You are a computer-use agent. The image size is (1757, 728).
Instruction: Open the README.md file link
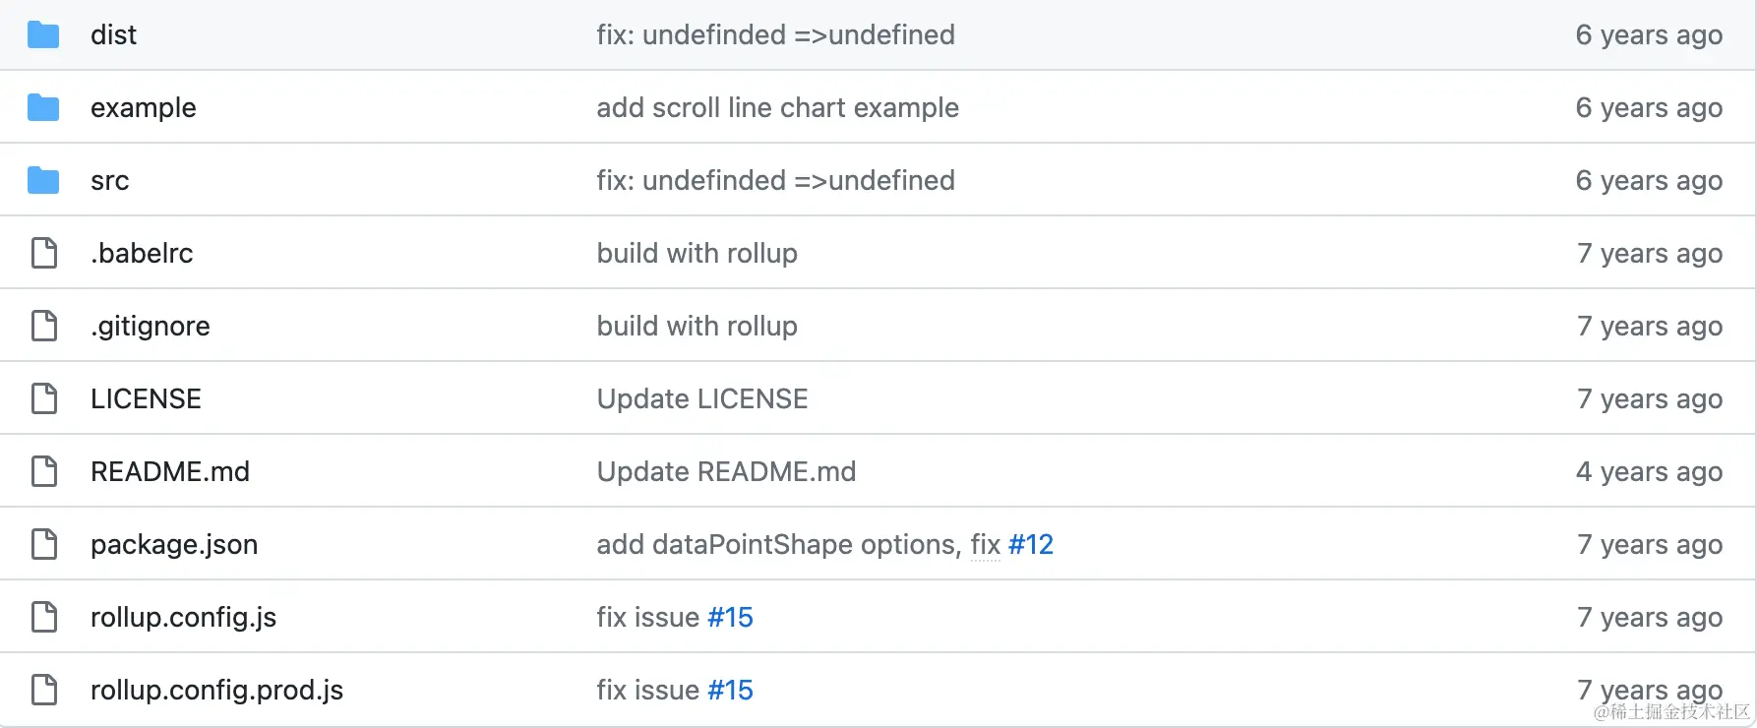(x=170, y=472)
